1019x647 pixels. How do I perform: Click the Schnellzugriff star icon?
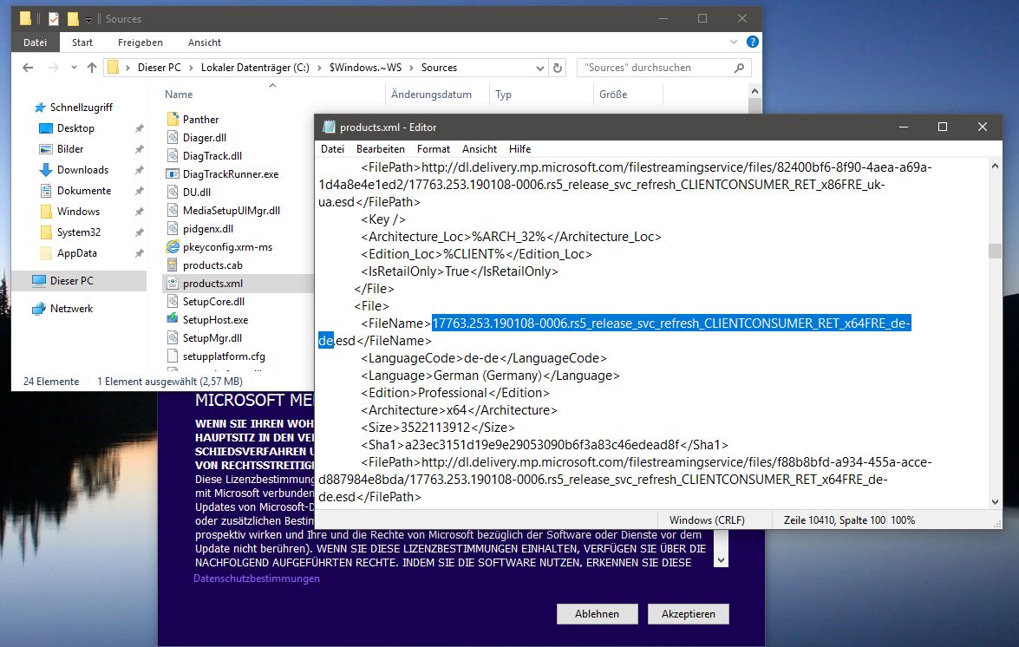tap(40, 108)
